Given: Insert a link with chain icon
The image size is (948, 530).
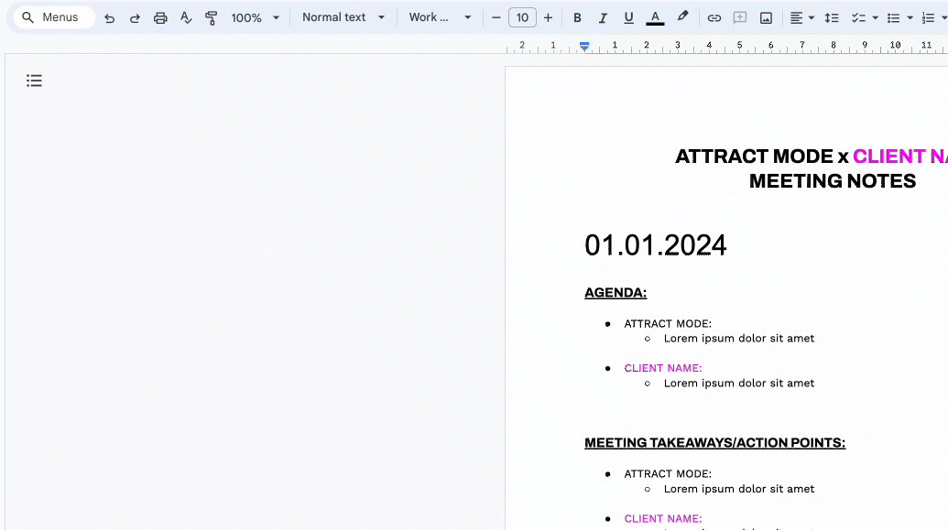Looking at the screenshot, I should click(x=714, y=17).
